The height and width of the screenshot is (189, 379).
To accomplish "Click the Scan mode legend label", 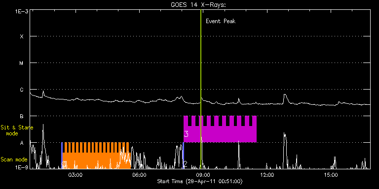I will click(14, 159).
